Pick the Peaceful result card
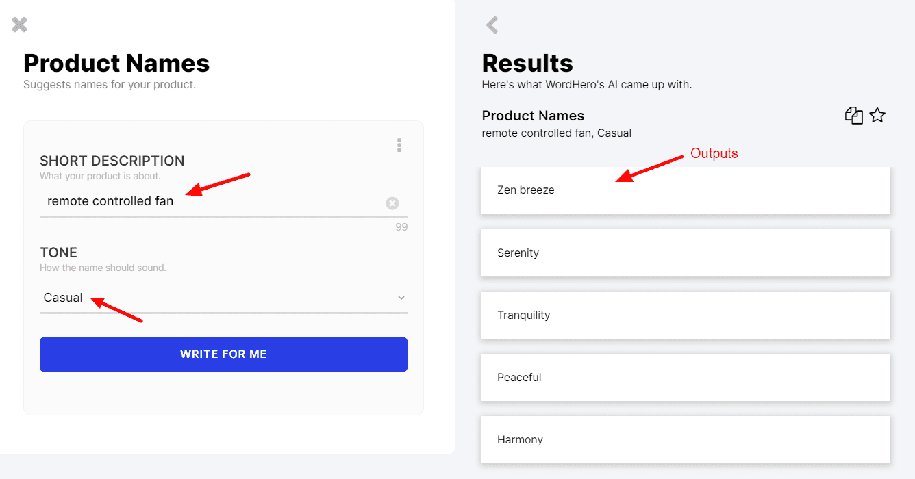 (x=686, y=378)
